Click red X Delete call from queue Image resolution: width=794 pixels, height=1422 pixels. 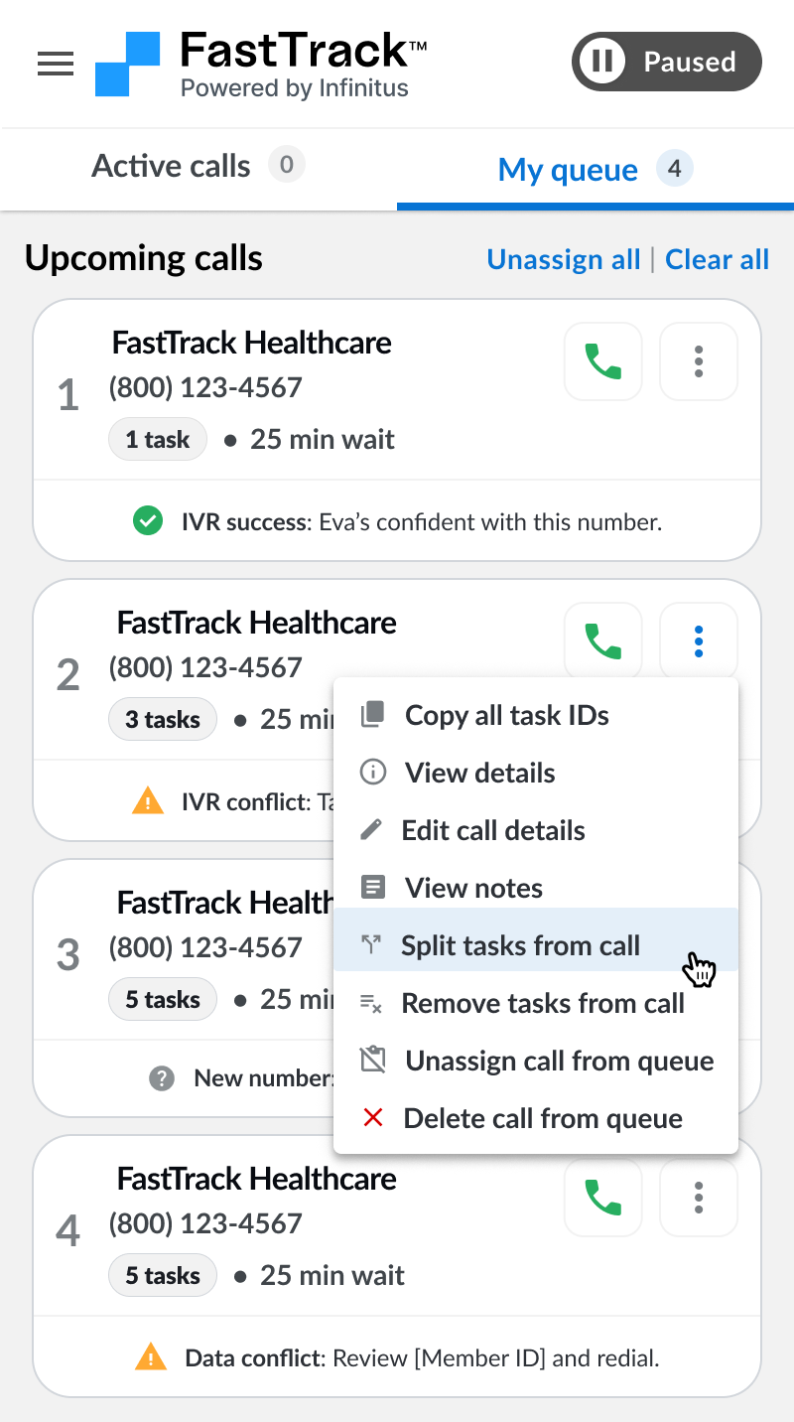[373, 1118]
